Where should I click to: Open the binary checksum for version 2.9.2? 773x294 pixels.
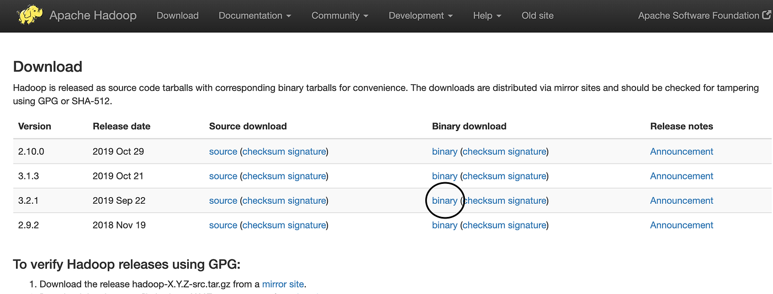point(483,225)
